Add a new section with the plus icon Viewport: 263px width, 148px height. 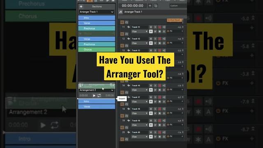tap(81, 7)
